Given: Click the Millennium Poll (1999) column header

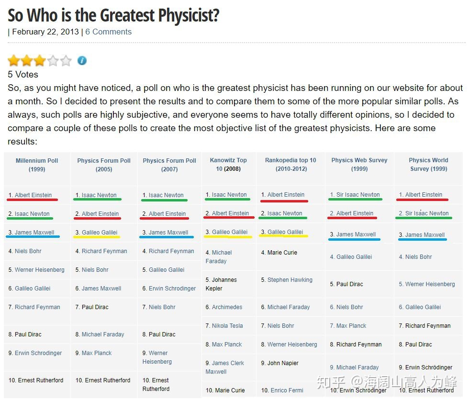Looking at the screenshot, I should click(37, 165).
